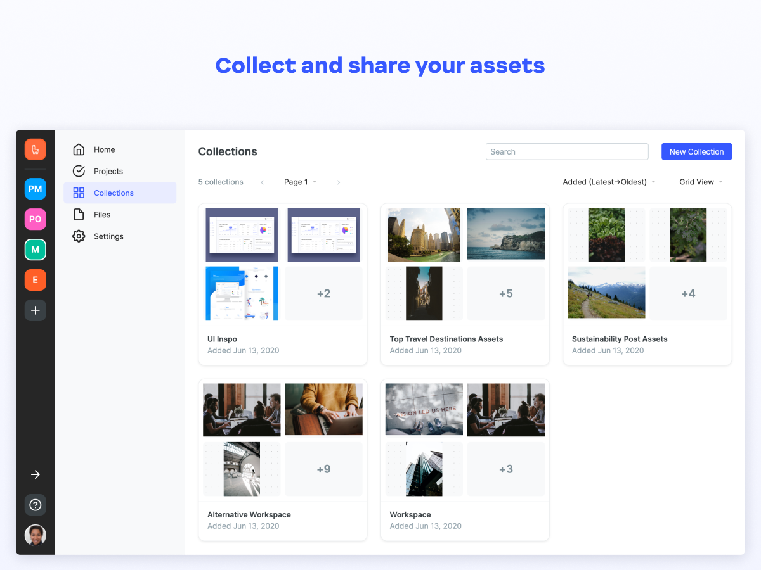Open the user profile photo avatar
Image resolution: width=761 pixels, height=570 pixels.
[36, 535]
